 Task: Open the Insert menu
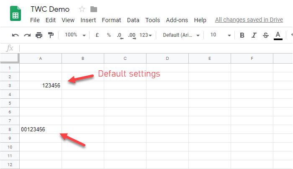point(88,20)
